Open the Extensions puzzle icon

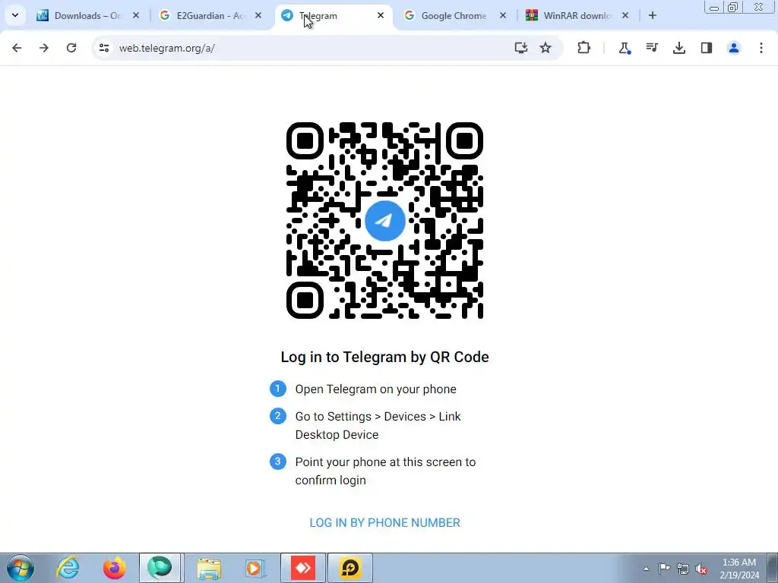point(584,48)
